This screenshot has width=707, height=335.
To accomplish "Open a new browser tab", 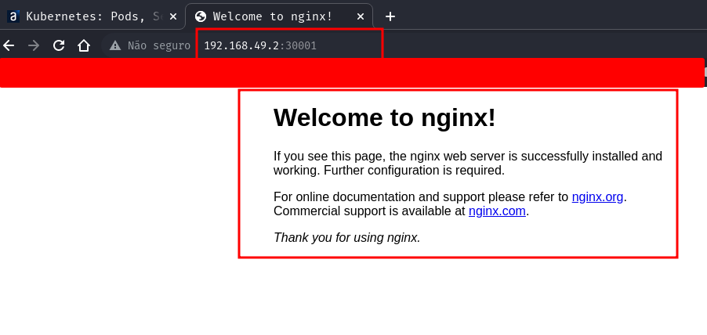I will click(x=390, y=16).
